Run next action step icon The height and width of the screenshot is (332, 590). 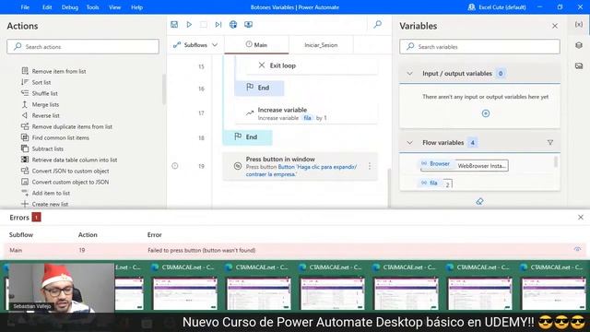[x=218, y=25]
